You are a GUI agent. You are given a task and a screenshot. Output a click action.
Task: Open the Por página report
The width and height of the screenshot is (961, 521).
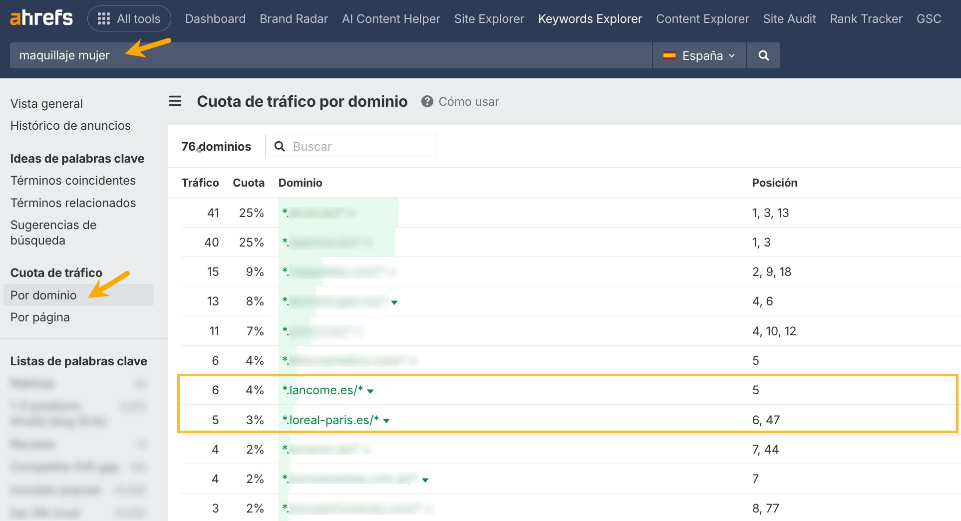tap(40, 317)
